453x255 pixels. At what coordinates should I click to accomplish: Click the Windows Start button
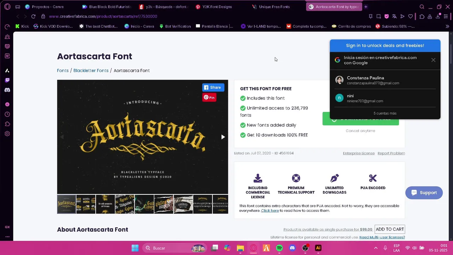(x=135, y=248)
